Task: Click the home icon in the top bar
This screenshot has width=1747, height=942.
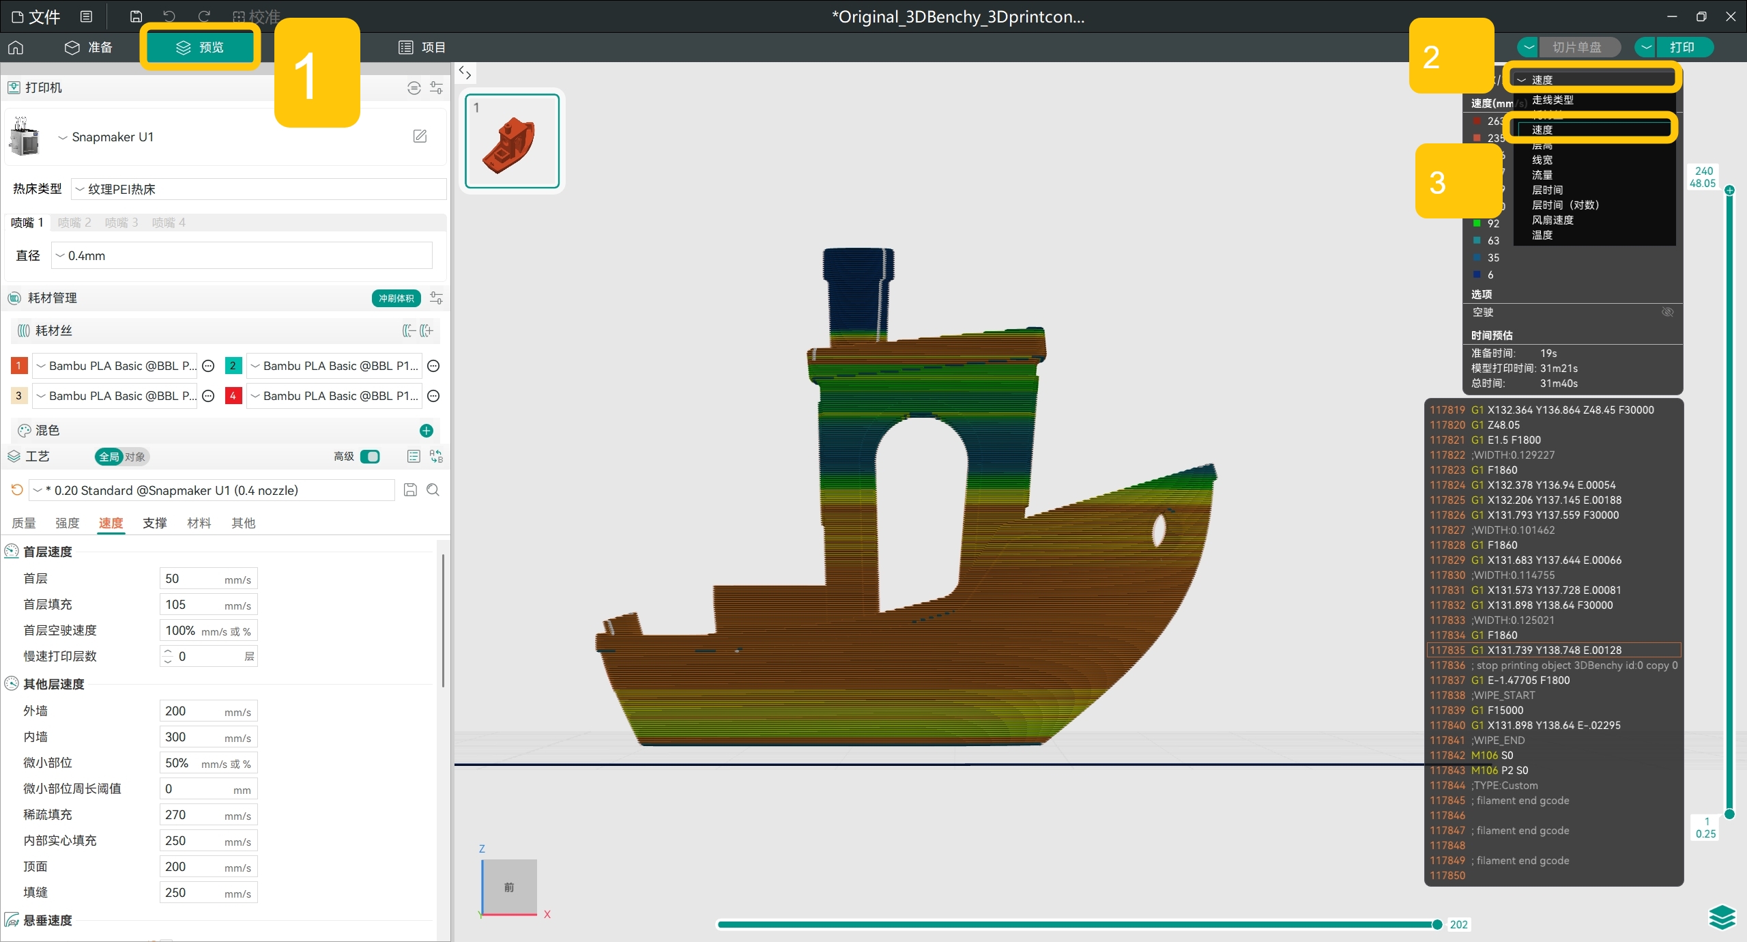Action: 16,47
